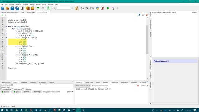Create a new file with the toolbar icon
Viewport: 199px width, 112px height.
(2, 8)
